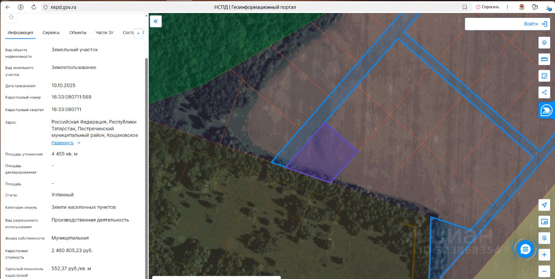Click the Земельный участок value
The height and width of the screenshot is (279, 555).
click(x=75, y=50)
